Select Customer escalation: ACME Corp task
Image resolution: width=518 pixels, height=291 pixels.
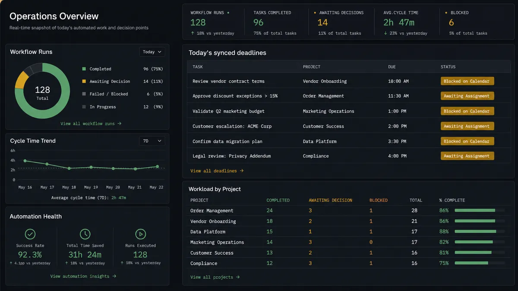pos(232,126)
